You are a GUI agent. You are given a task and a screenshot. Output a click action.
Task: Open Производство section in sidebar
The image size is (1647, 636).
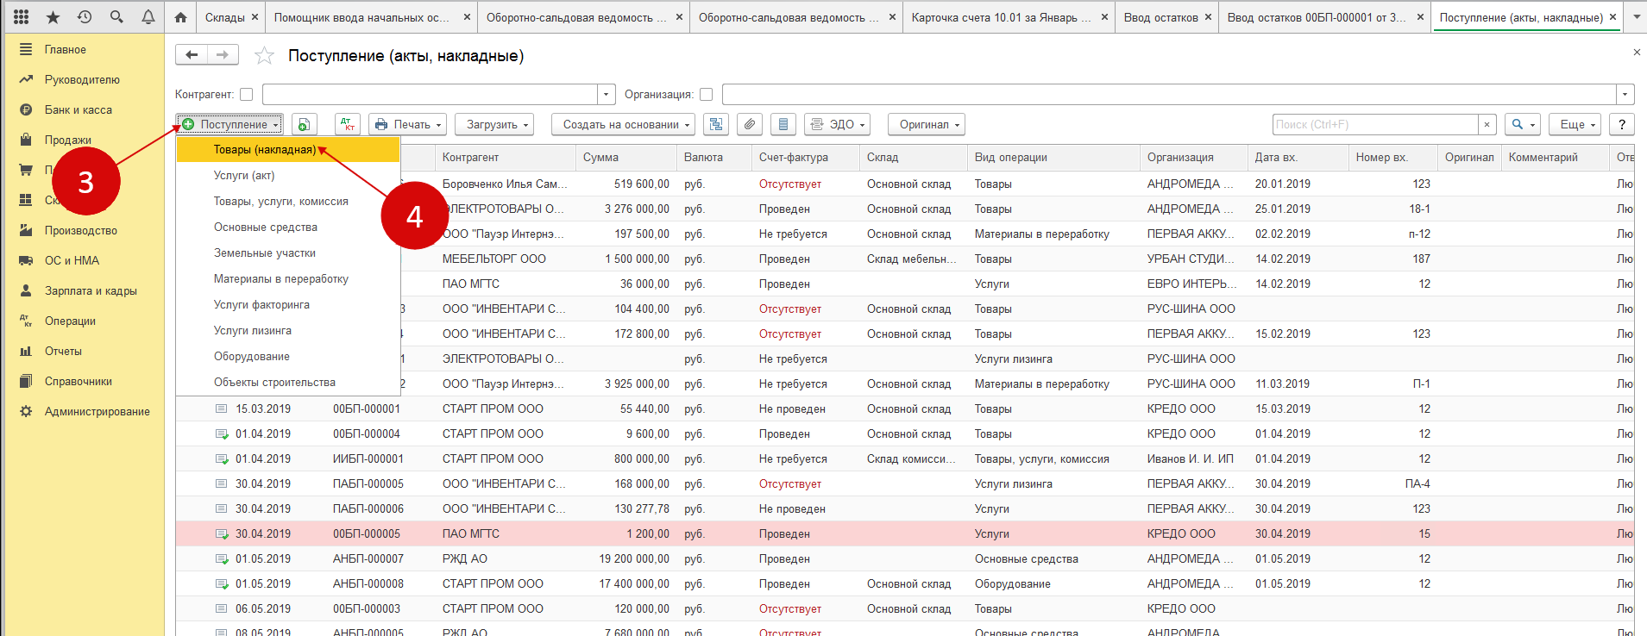coord(83,231)
